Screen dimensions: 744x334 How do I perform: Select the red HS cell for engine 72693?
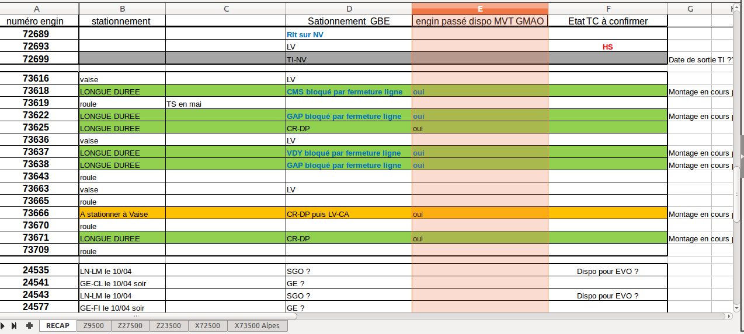[607, 47]
